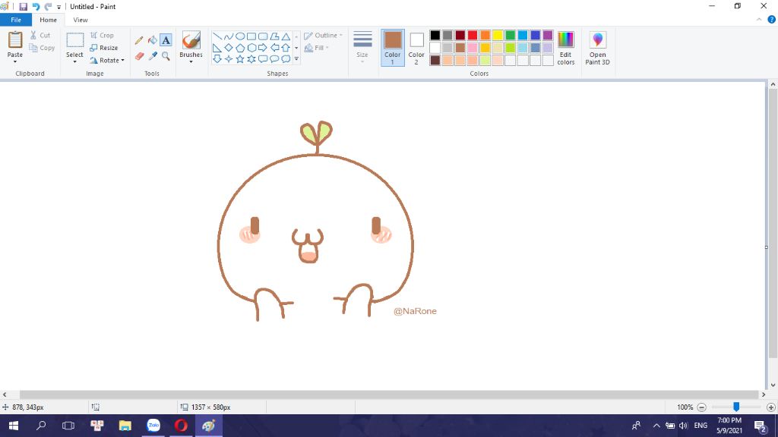Click the zoom in plus button
Viewport: 778px width, 437px height.
770,407
